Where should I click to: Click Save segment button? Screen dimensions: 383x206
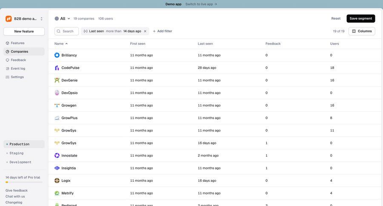point(361,19)
